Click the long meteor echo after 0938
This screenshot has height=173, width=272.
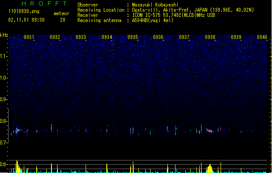pos(210,131)
